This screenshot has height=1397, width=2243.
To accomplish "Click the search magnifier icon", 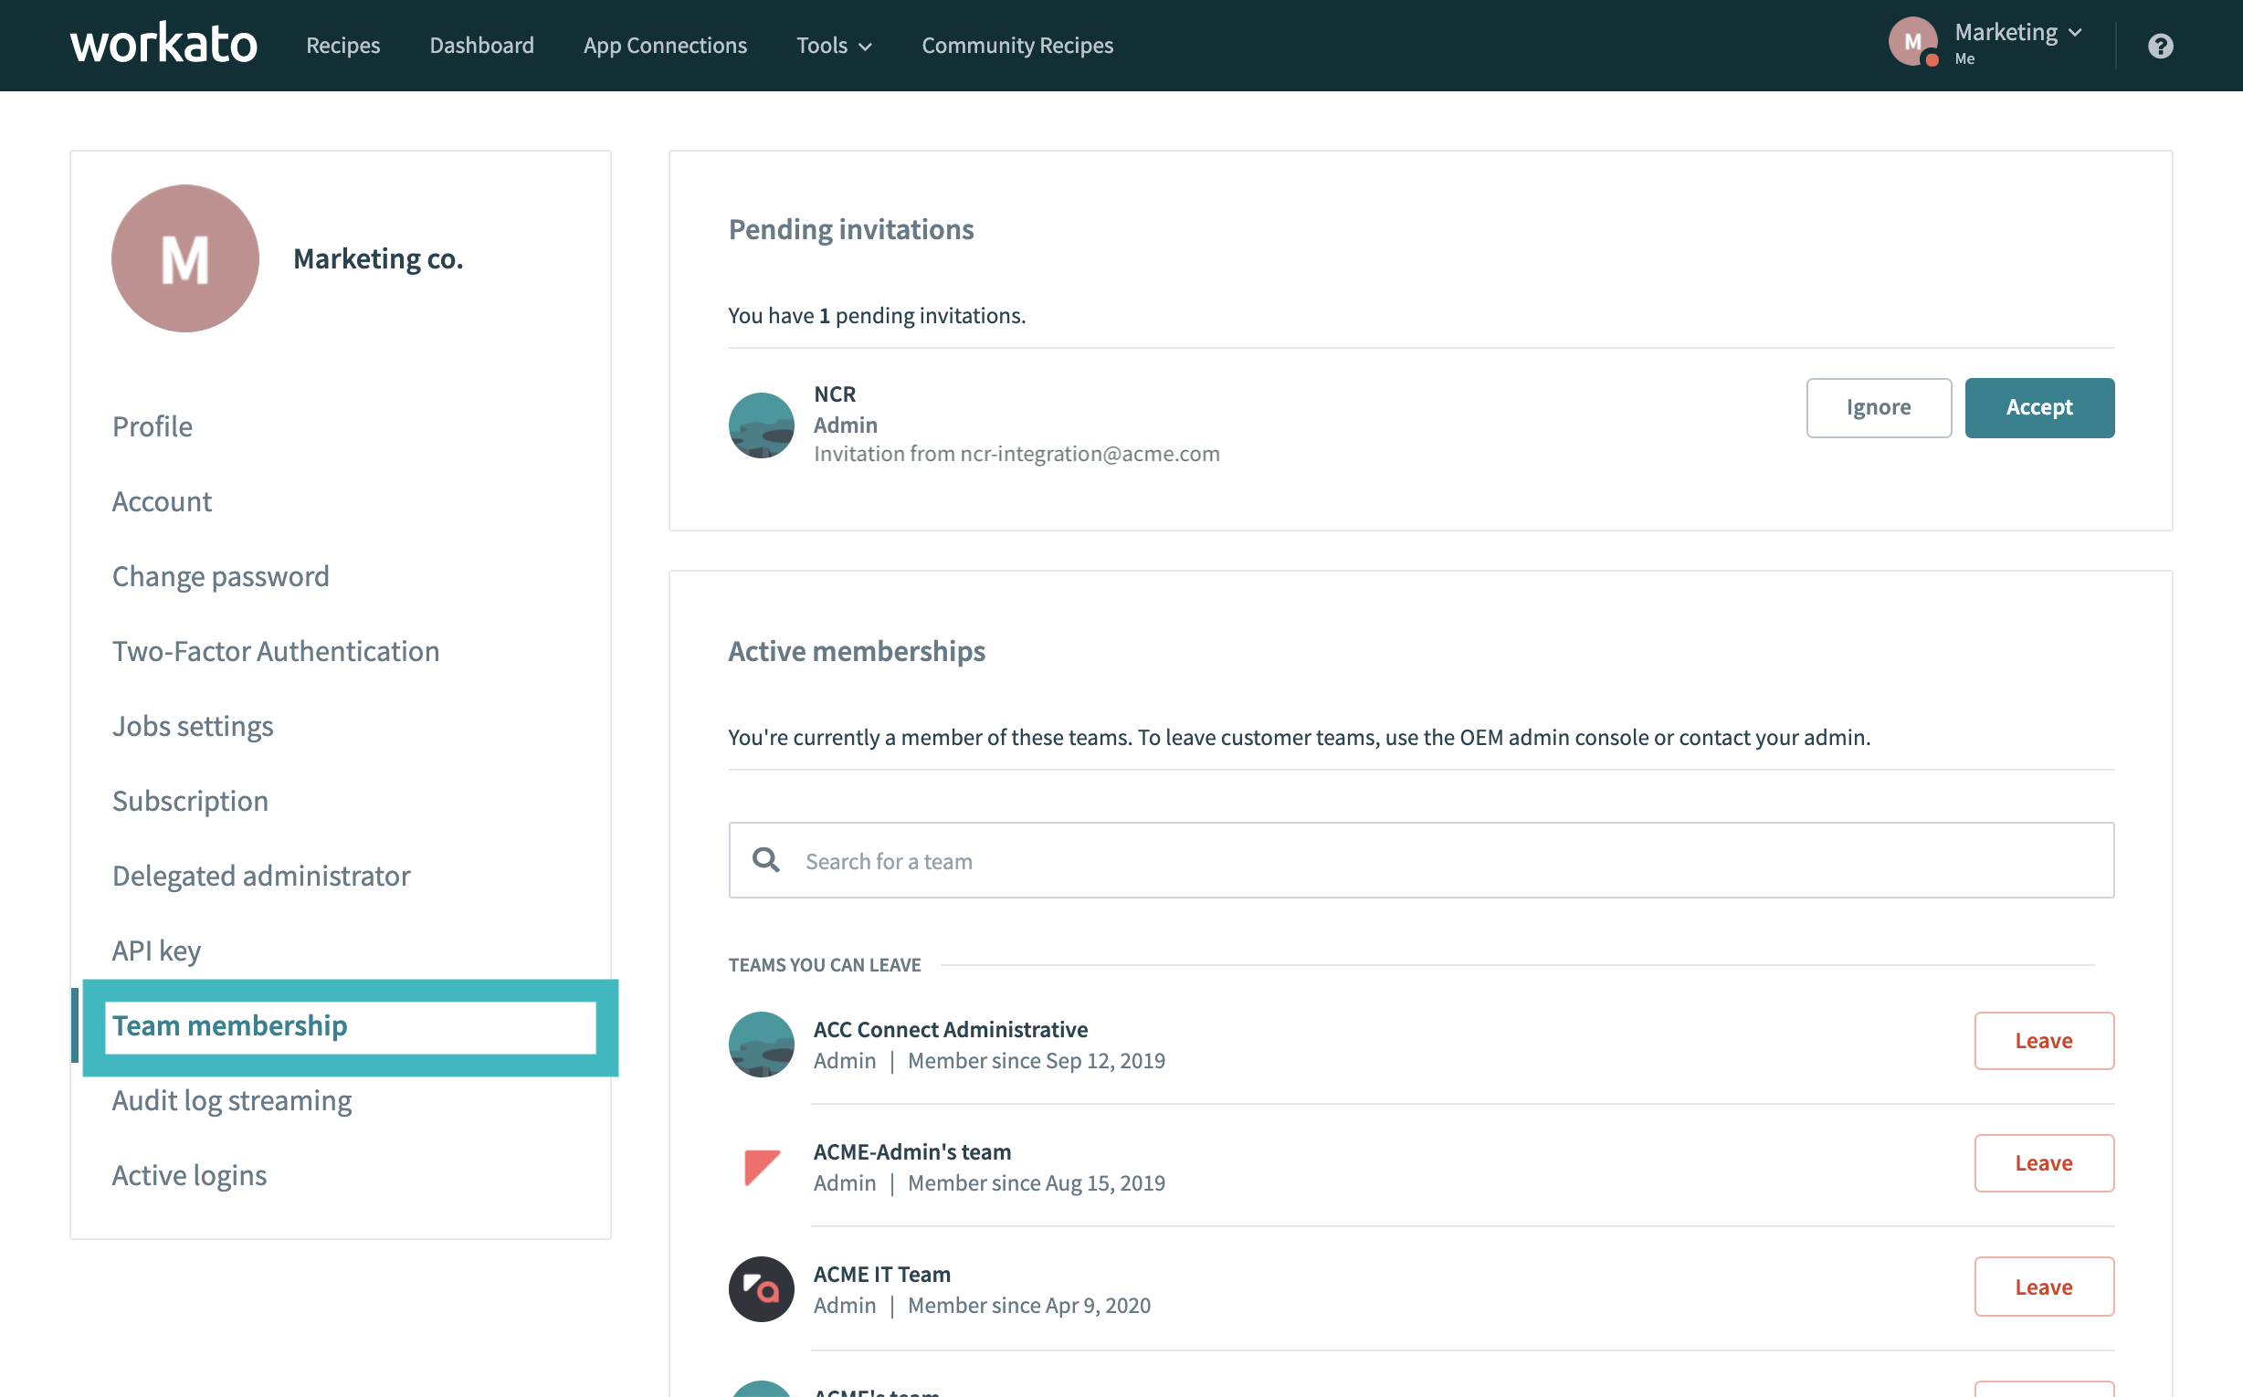I will (x=765, y=860).
